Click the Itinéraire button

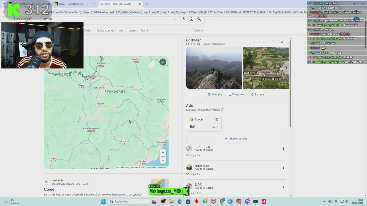pyautogui.click(x=215, y=94)
